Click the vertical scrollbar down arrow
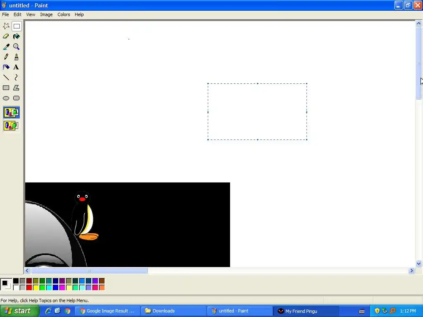Image resolution: width=423 pixels, height=317 pixels. pos(419,264)
